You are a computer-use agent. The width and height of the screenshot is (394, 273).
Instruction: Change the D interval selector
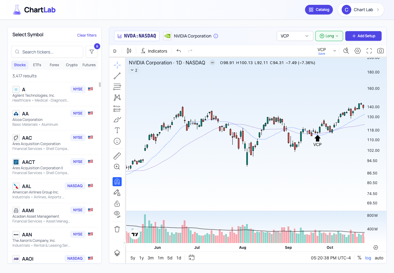point(115,51)
